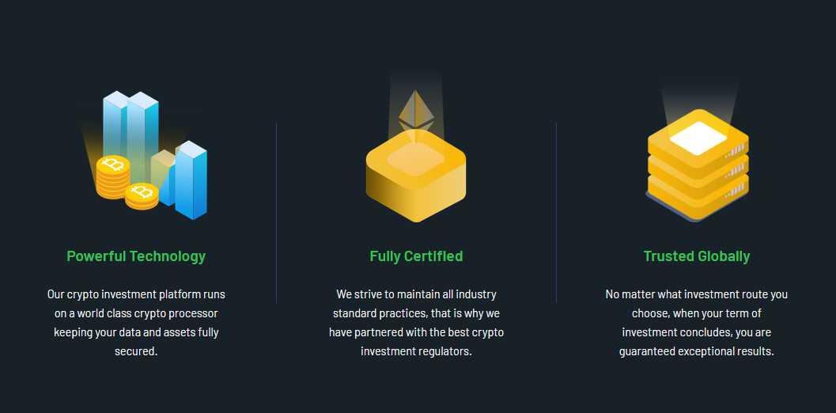
Task: Click the short Bitcoin coin stack
Action: (142, 196)
